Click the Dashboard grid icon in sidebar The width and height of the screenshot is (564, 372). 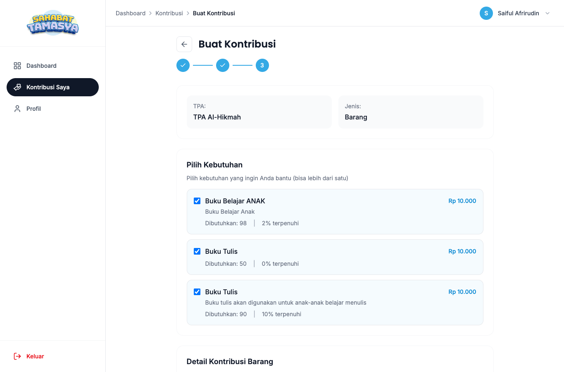[17, 66]
